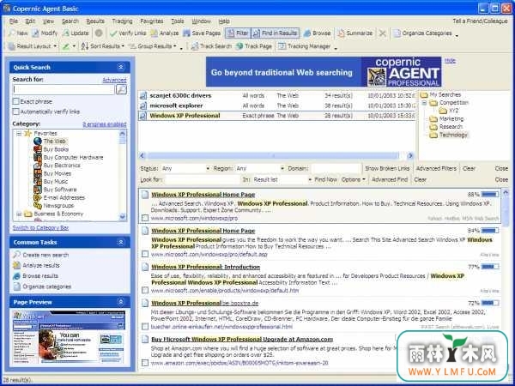This screenshot has width=515, height=386.
Task: Check the www.microsoft.com/windowsxp/pro result checkbox
Action: click(145, 218)
